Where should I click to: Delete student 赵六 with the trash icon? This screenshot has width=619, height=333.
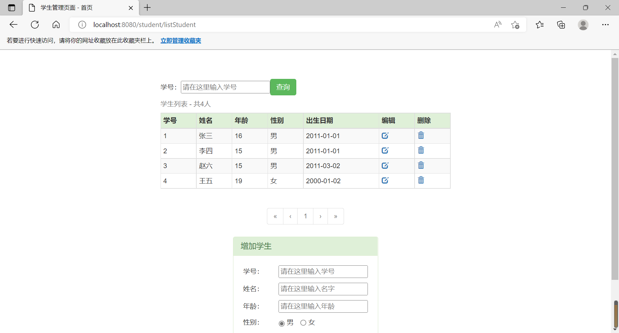(x=421, y=165)
